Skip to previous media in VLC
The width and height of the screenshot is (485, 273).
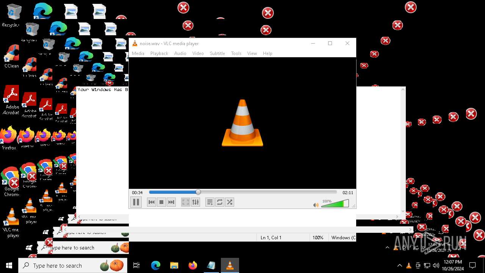tap(152, 202)
